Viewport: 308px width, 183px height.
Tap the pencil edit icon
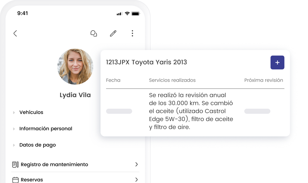113,33
